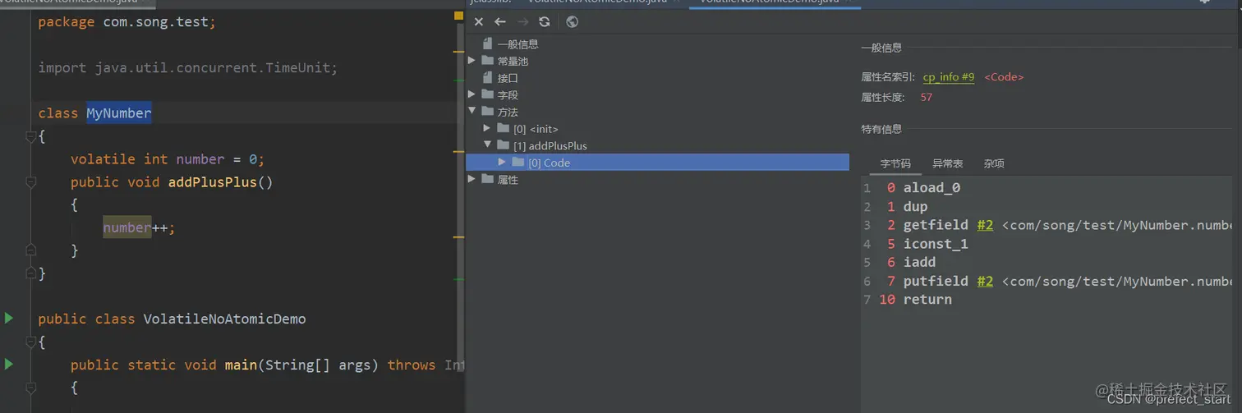Open the globe browser icon in jclasslib toolbar
Viewport: 1242px width, 413px height.
point(573,22)
